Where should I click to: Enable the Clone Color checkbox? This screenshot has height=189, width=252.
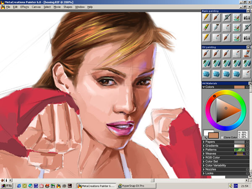[222, 137]
